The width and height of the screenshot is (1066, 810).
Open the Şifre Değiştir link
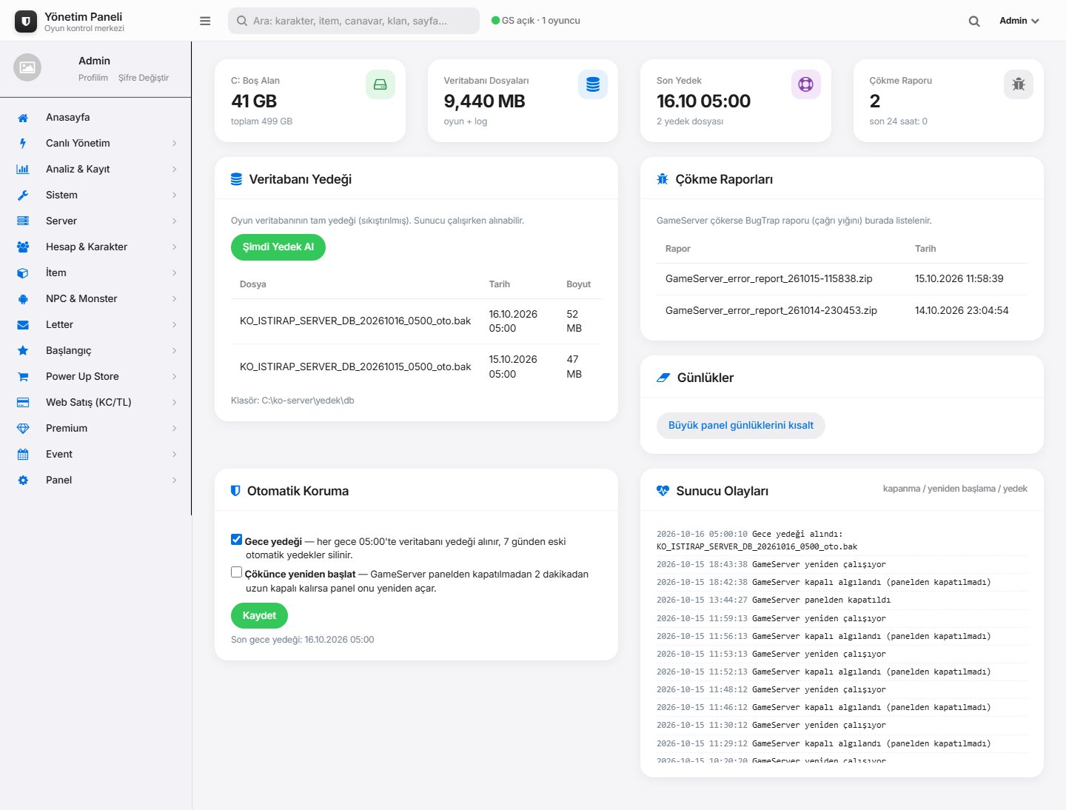coord(144,78)
